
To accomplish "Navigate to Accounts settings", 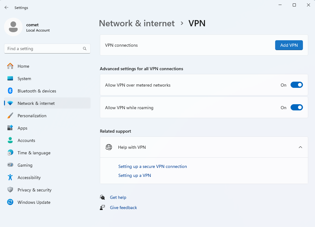I will coord(47,140).
